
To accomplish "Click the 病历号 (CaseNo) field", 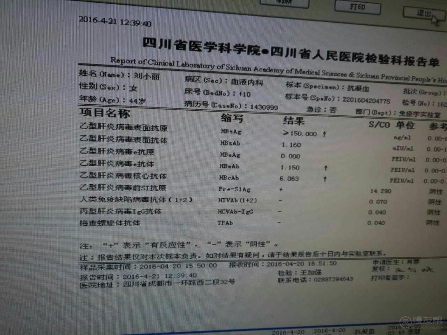I will pos(231,105).
